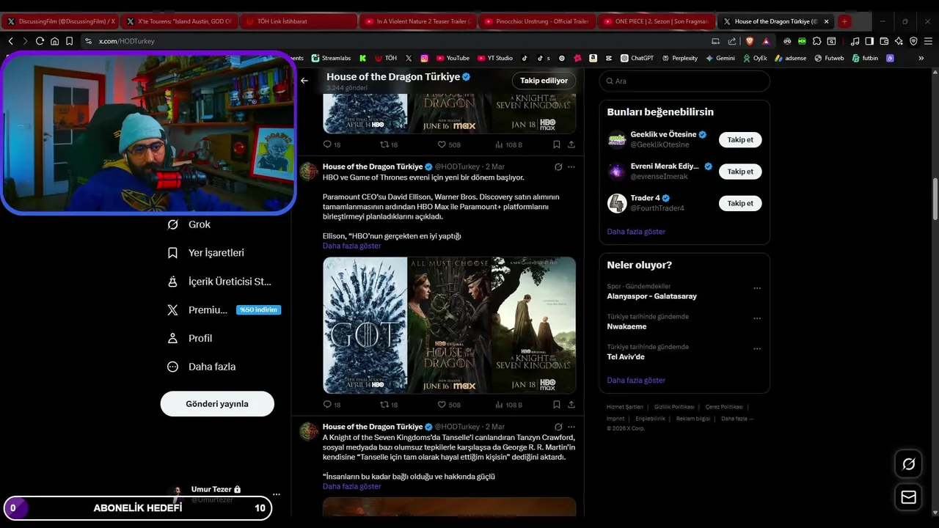Open the Perplexity bookmark
Image resolution: width=939 pixels, height=528 pixels.
click(679, 58)
